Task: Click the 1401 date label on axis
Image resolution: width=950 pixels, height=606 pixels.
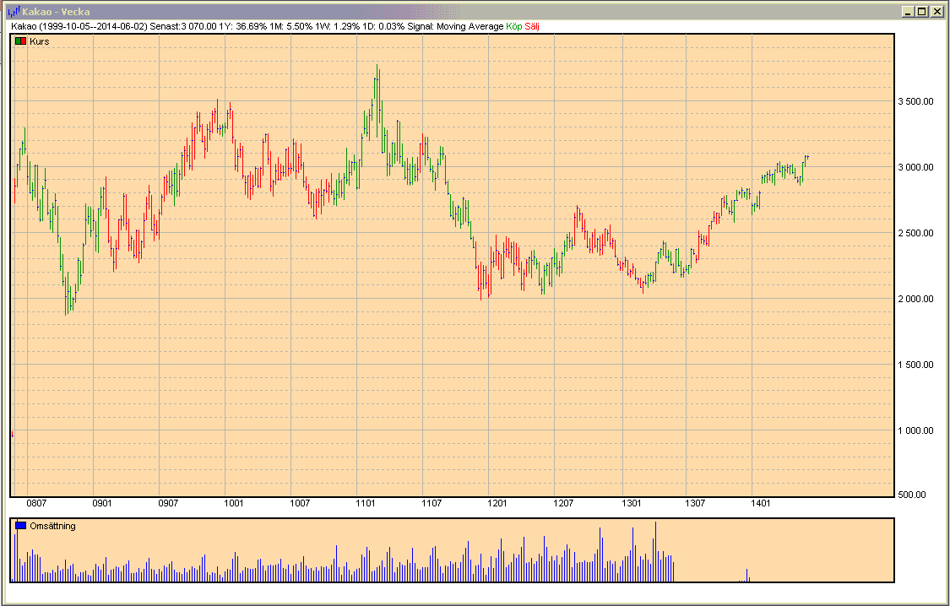Action: 761,503
